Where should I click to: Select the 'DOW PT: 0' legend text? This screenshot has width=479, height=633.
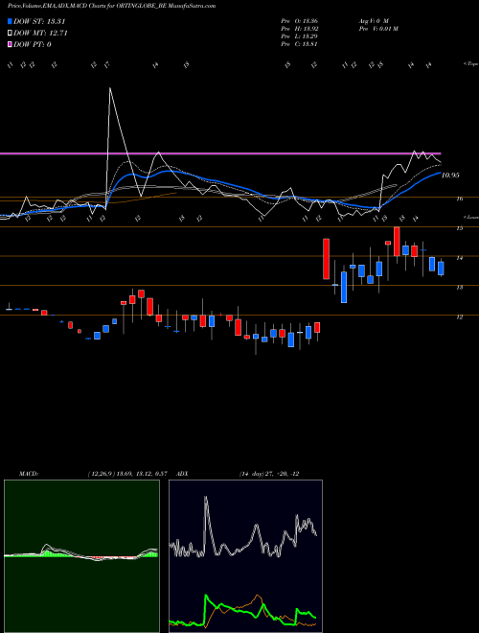click(33, 44)
